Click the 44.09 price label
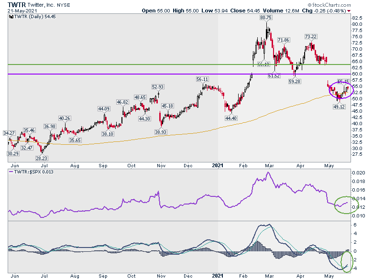Viewport: 373px width, 280px height. 104,108
